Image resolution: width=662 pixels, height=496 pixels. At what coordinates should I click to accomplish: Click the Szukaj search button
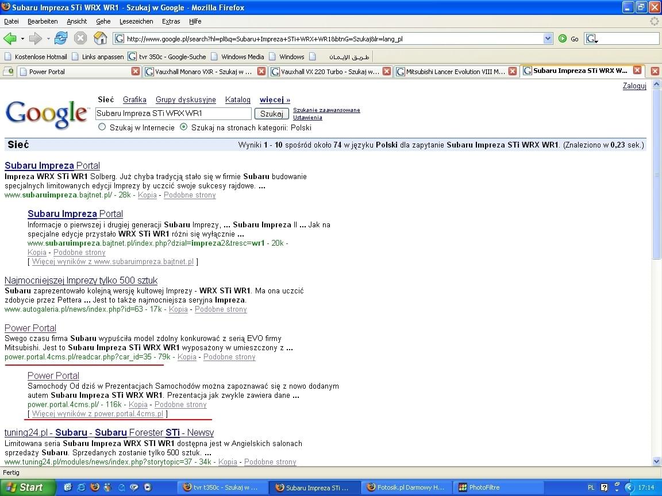pos(271,114)
